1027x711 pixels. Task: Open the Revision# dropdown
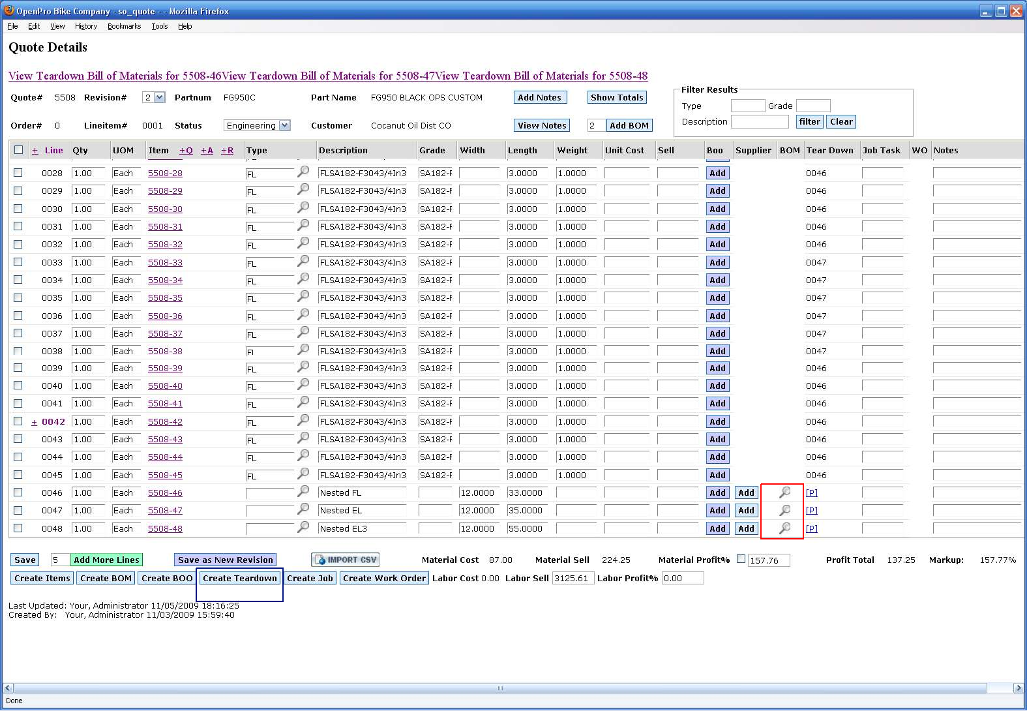tap(154, 97)
